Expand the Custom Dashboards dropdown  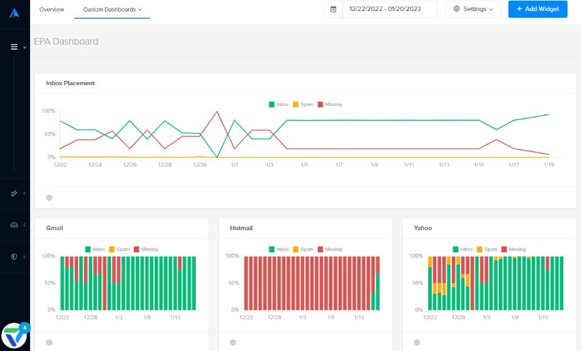point(112,10)
